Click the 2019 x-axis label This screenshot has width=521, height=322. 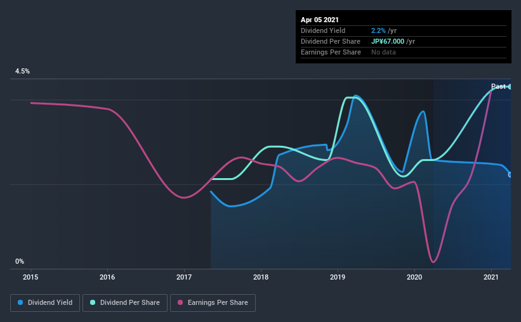click(338, 277)
